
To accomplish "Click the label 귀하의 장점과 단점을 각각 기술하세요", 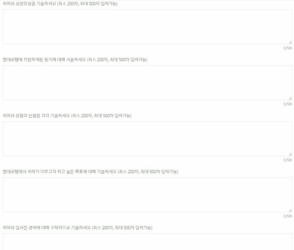I will (x=36, y=116).
